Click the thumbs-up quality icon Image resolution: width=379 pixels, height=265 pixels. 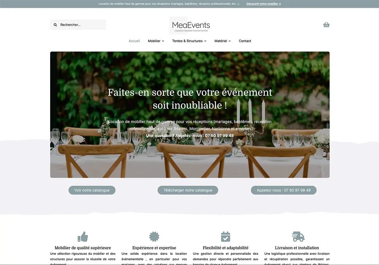tap(83, 237)
